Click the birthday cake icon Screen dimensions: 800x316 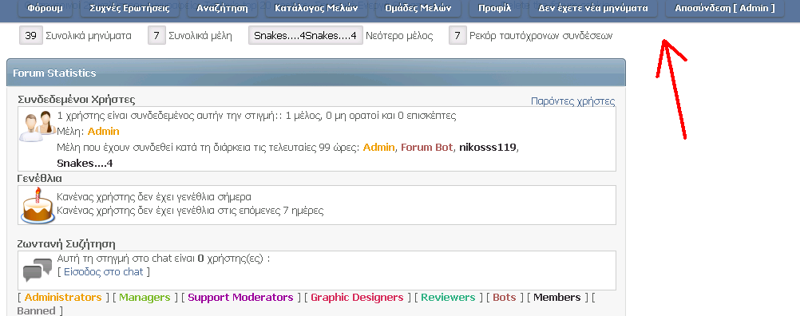(x=38, y=204)
